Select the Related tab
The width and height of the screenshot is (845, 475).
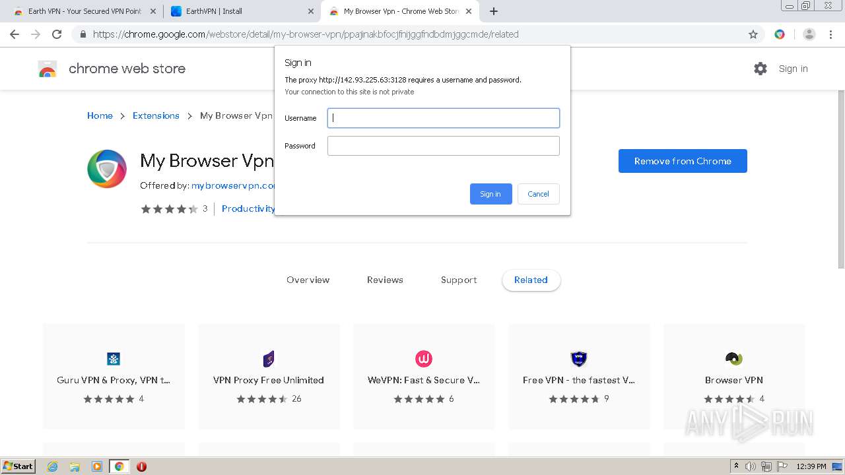point(531,280)
